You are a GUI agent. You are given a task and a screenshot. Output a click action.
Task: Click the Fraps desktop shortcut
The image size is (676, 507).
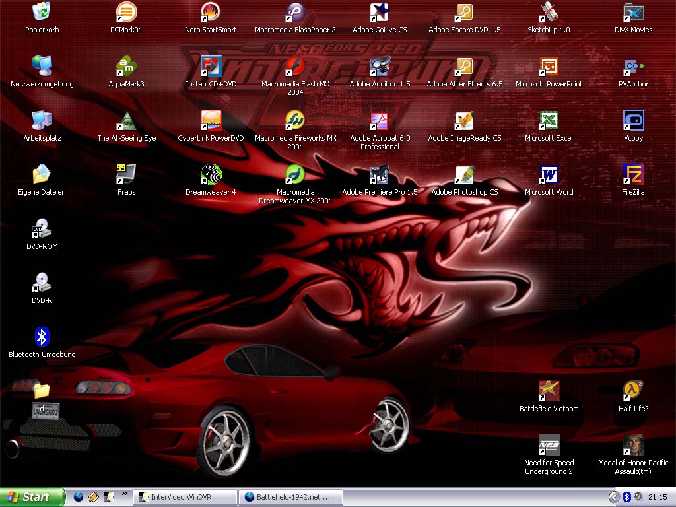(126, 174)
